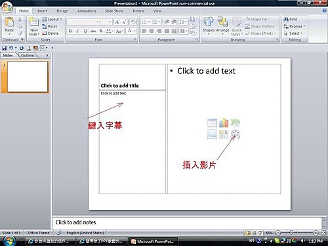
Task: Open the Shape Fill dropdown
Action: point(257,19)
